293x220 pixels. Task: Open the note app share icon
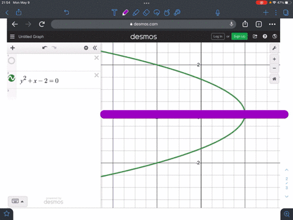pos(19,12)
